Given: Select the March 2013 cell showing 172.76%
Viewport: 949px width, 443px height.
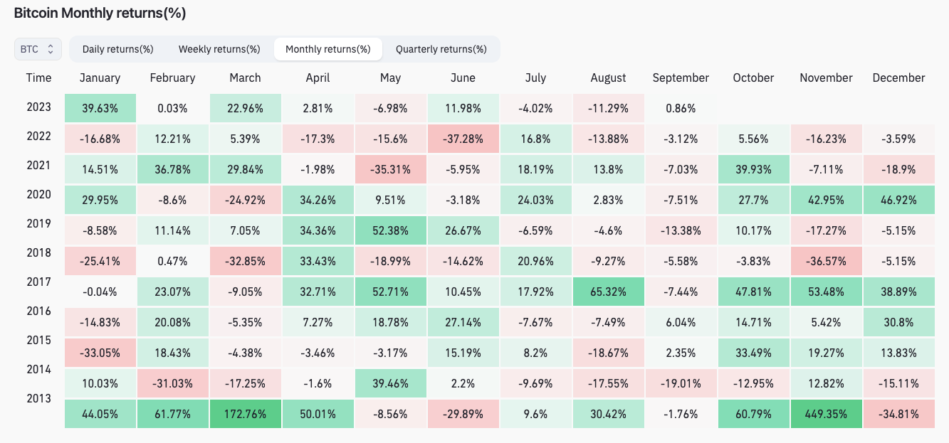Looking at the screenshot, I should click(246, 414).
